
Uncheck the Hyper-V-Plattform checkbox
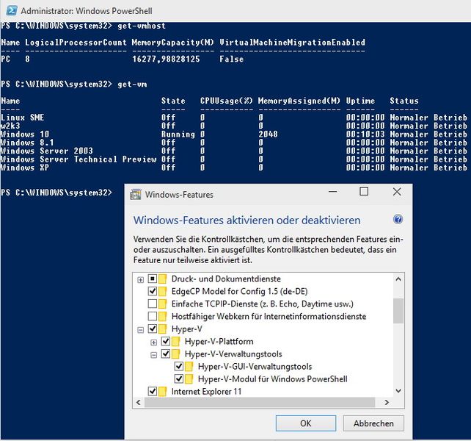pyautogui.click(x=166, y=341)
